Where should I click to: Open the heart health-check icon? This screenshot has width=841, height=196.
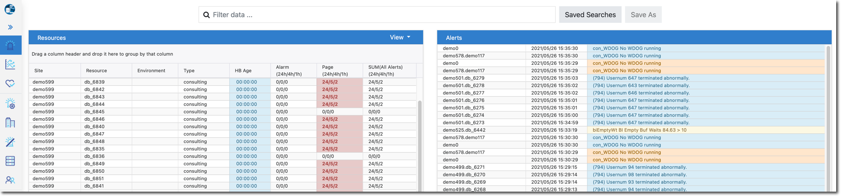(10, 84)
